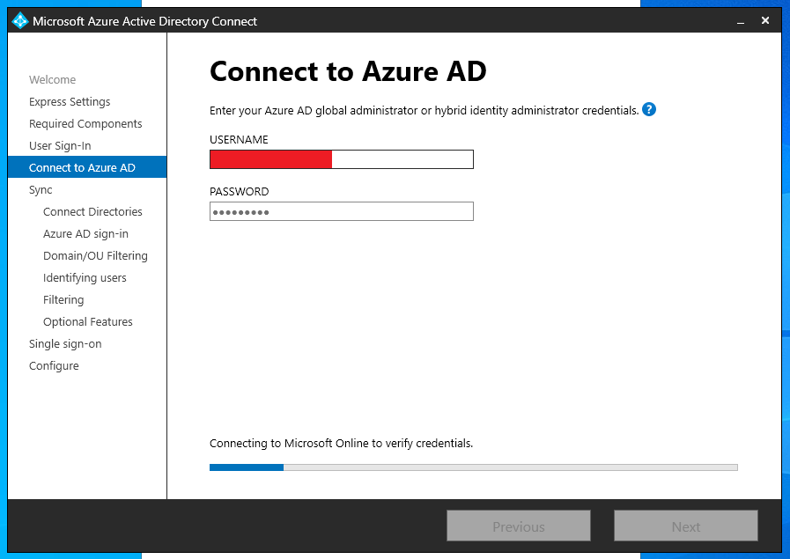
Task: Click the Next button
Action: click(686, 526)
